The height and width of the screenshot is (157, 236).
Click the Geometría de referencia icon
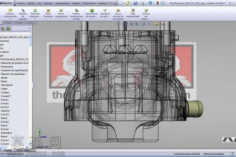click(x=105, y=11)
